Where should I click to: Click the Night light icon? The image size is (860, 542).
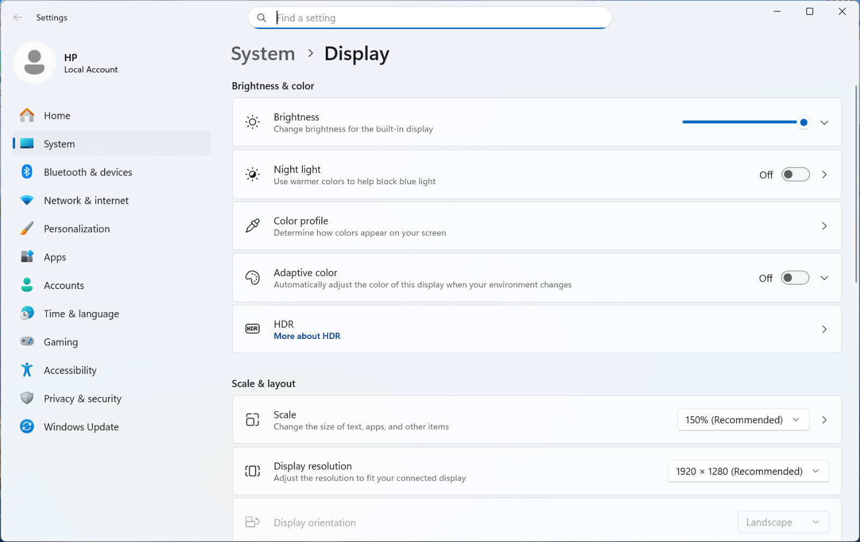[x=253, y=175]
